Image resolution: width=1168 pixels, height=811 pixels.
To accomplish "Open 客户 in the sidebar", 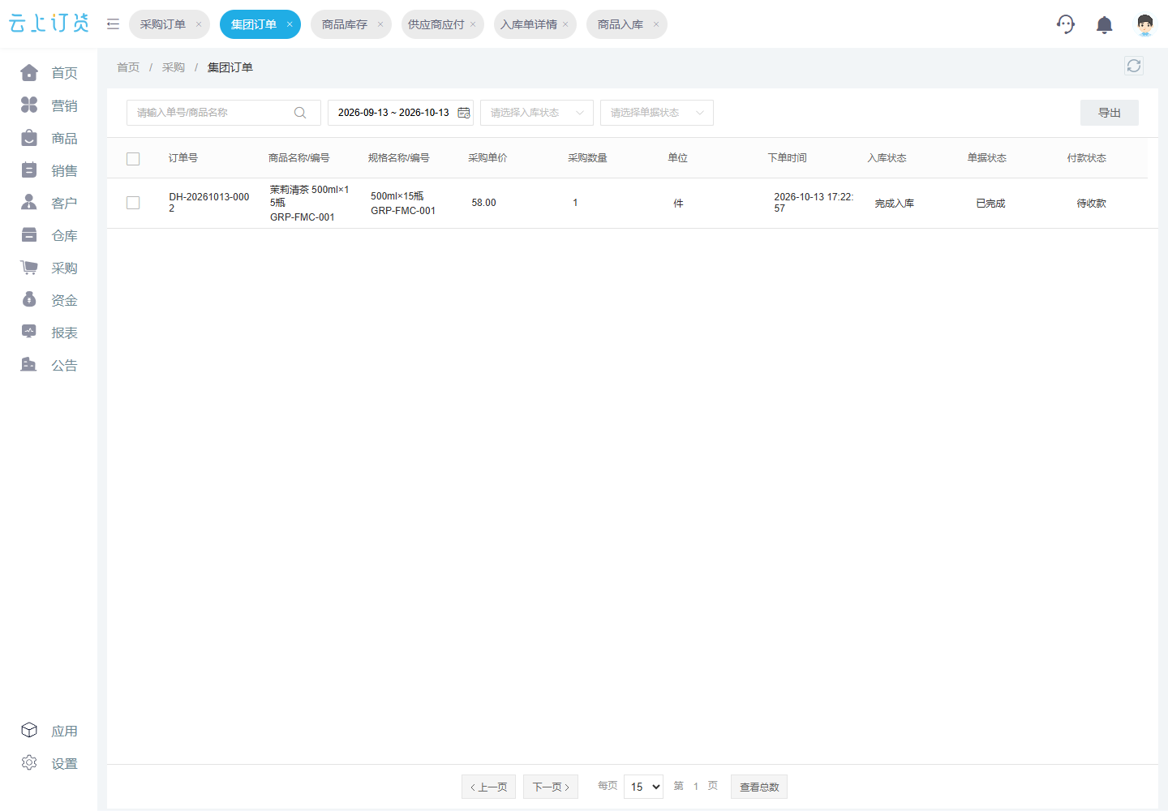I will point(49,203).
